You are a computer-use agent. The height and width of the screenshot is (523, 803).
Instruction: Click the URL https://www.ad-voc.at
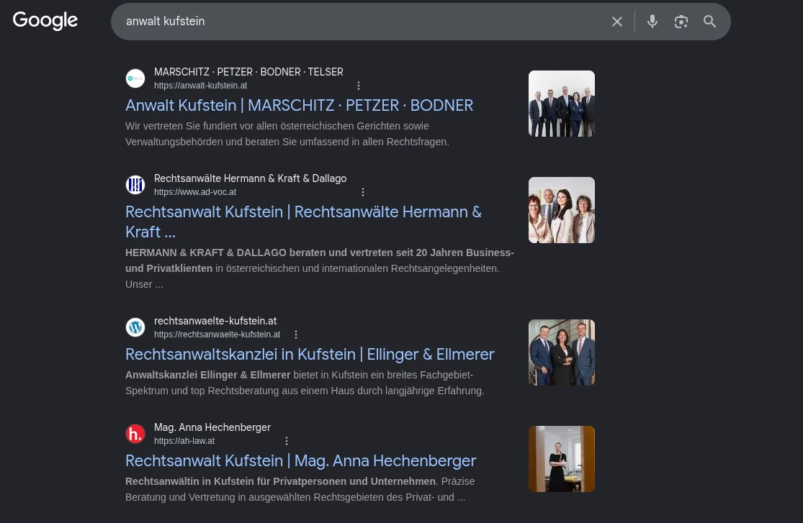click(x=195, y=192)
